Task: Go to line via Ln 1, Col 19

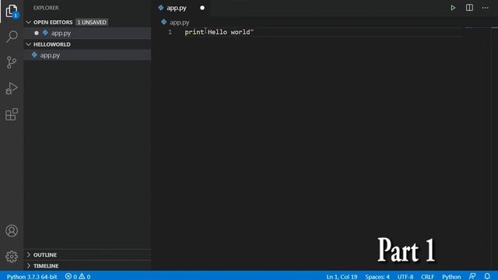Action: [342, 277]
